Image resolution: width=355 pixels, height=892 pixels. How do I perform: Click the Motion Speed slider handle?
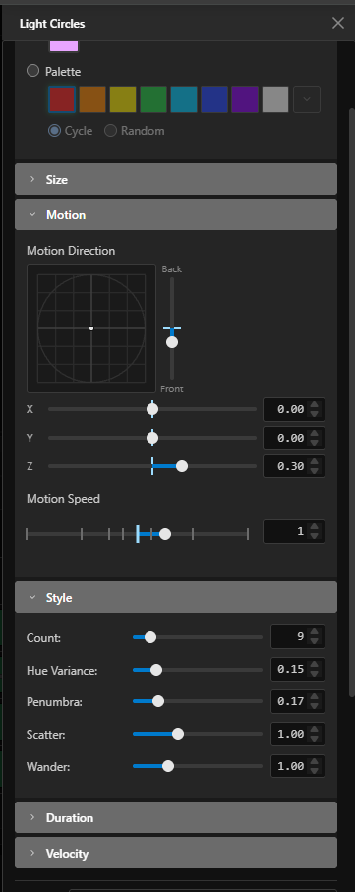coord(165,534)
